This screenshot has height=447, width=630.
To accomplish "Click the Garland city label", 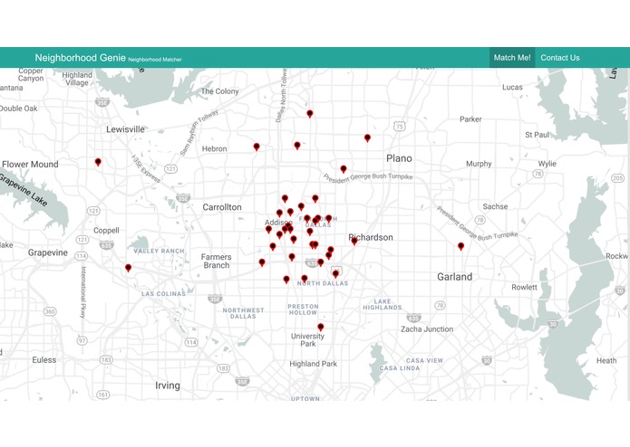I will 454,277.
